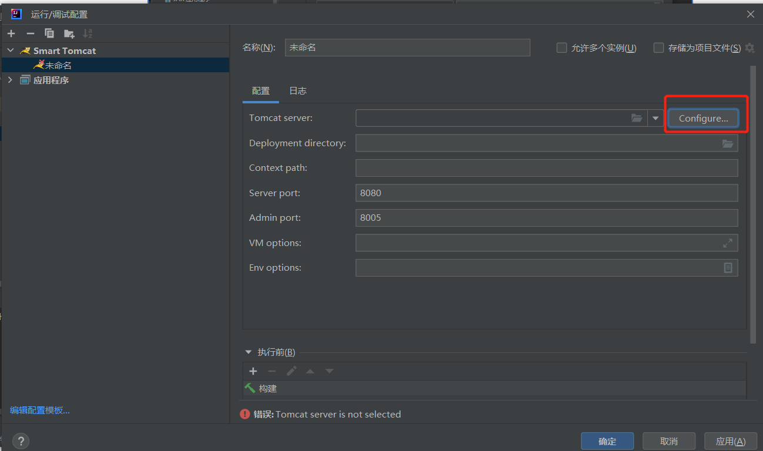Close the 运行/调试配置 dialog

751,14
